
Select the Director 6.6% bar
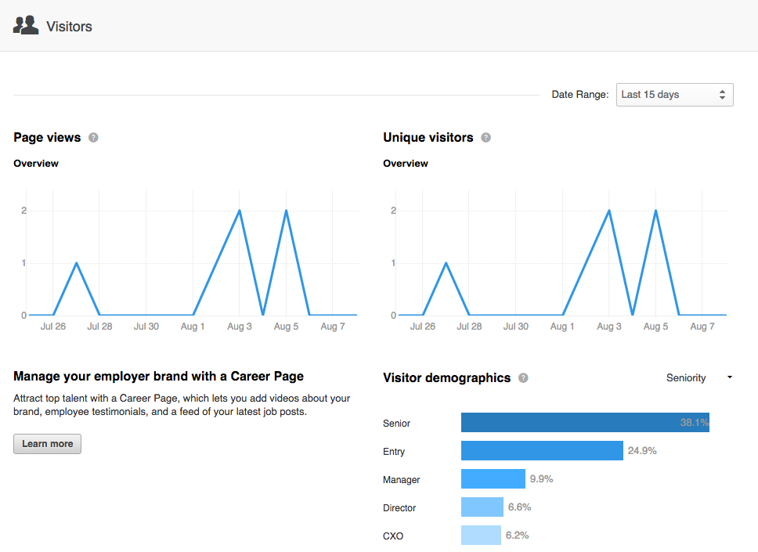[x=482, y=507]
